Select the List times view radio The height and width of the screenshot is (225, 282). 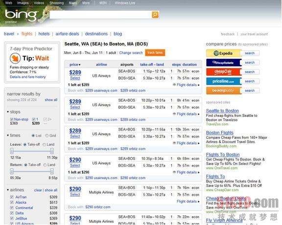33,135
